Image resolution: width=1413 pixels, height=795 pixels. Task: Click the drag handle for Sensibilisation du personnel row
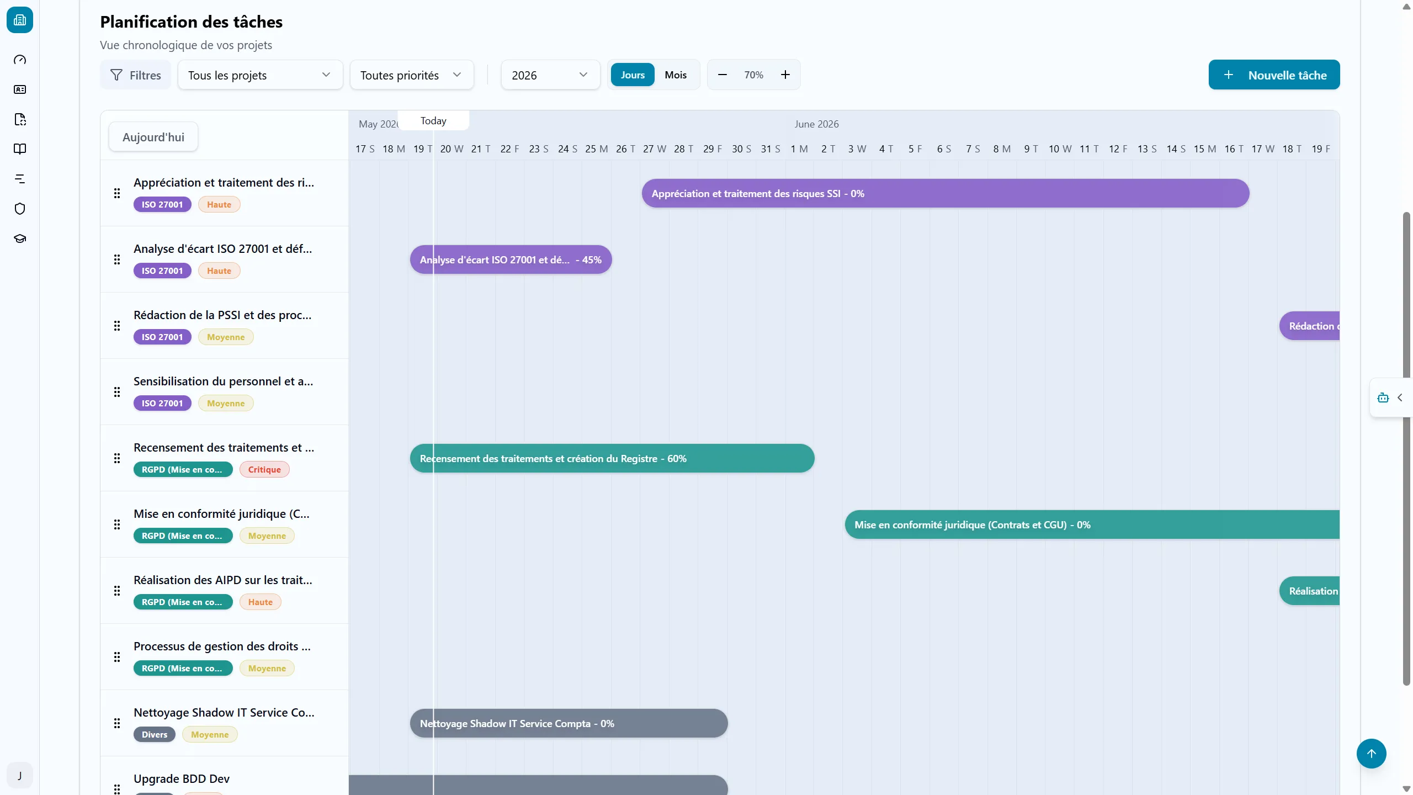pos(117,392)
